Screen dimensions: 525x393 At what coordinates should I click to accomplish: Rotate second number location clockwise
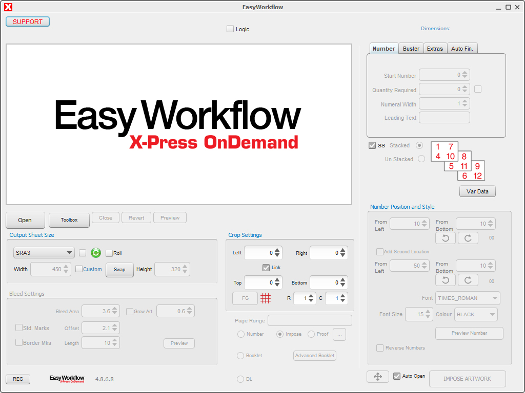point(468,280)
